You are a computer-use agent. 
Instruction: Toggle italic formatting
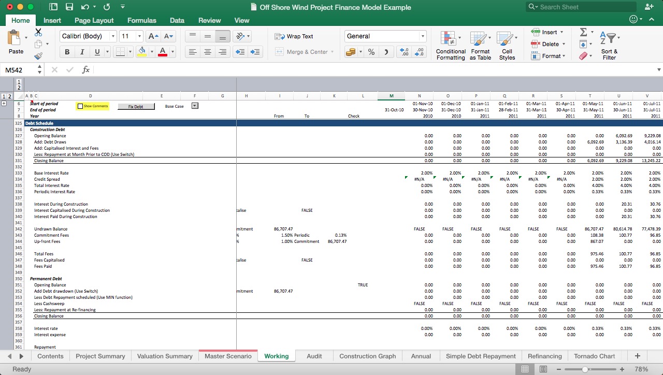pos(82,52)
